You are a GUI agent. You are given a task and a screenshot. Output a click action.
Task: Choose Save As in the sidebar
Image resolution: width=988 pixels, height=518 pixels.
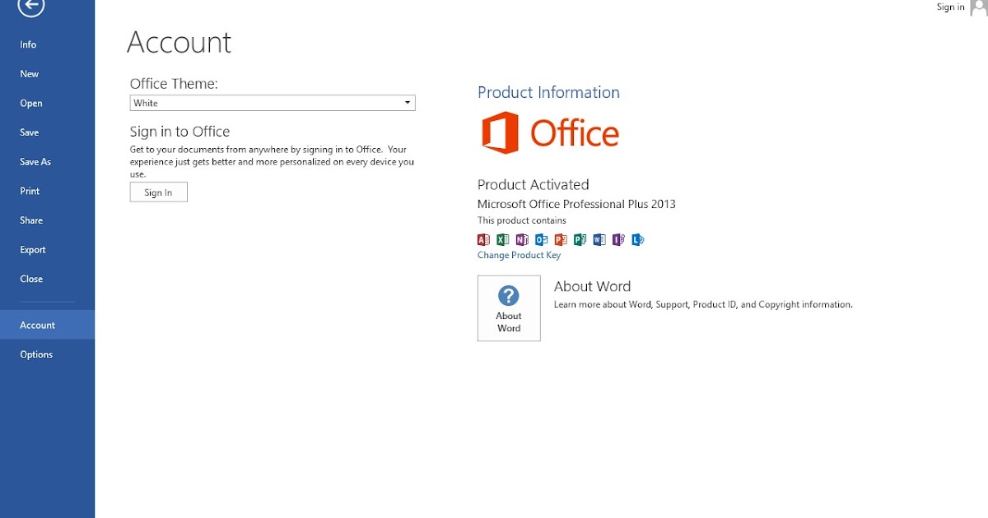[47, 162]
